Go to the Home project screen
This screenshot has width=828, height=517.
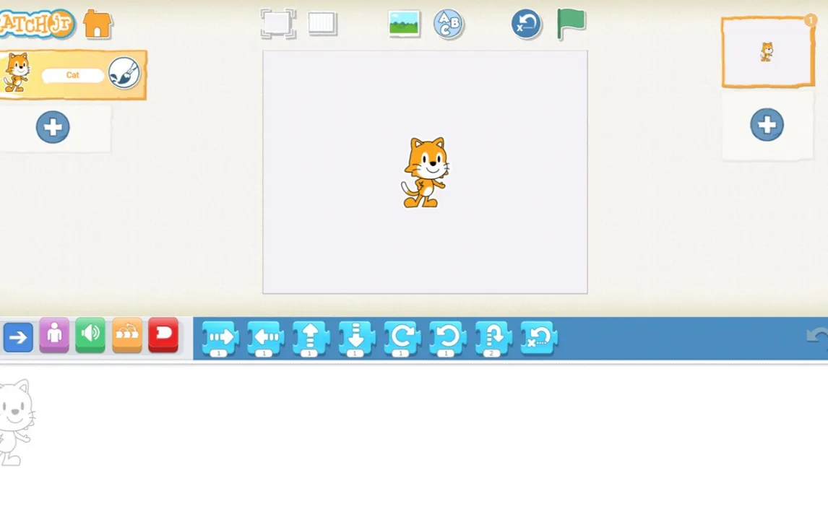point(98,24)
